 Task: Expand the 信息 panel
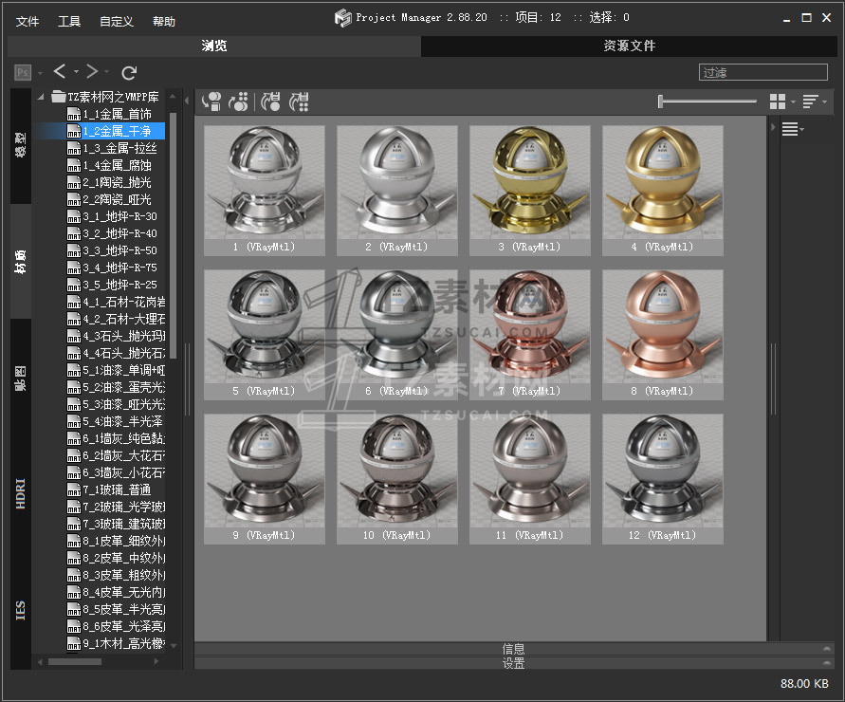513,649
